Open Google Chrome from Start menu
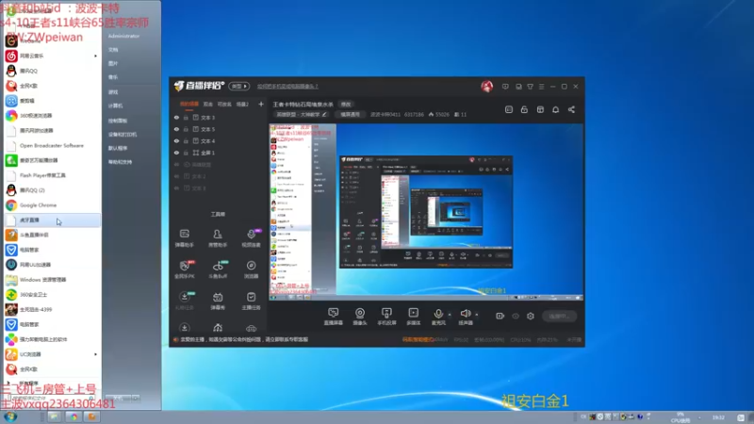This screenshot has height=424, width=754. pos(52,205)
